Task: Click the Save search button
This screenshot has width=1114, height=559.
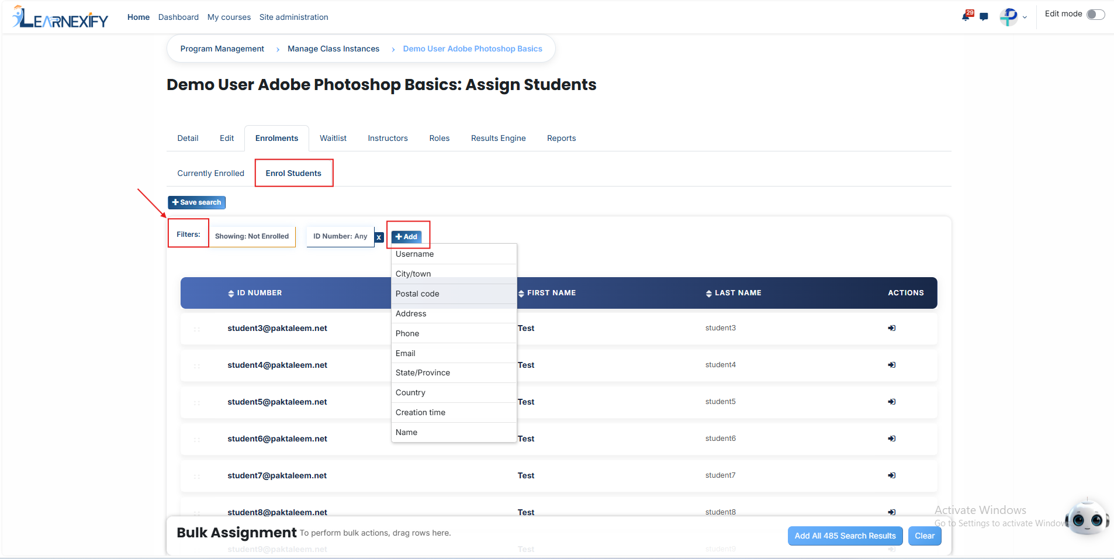Action: [x=196, y=202]
